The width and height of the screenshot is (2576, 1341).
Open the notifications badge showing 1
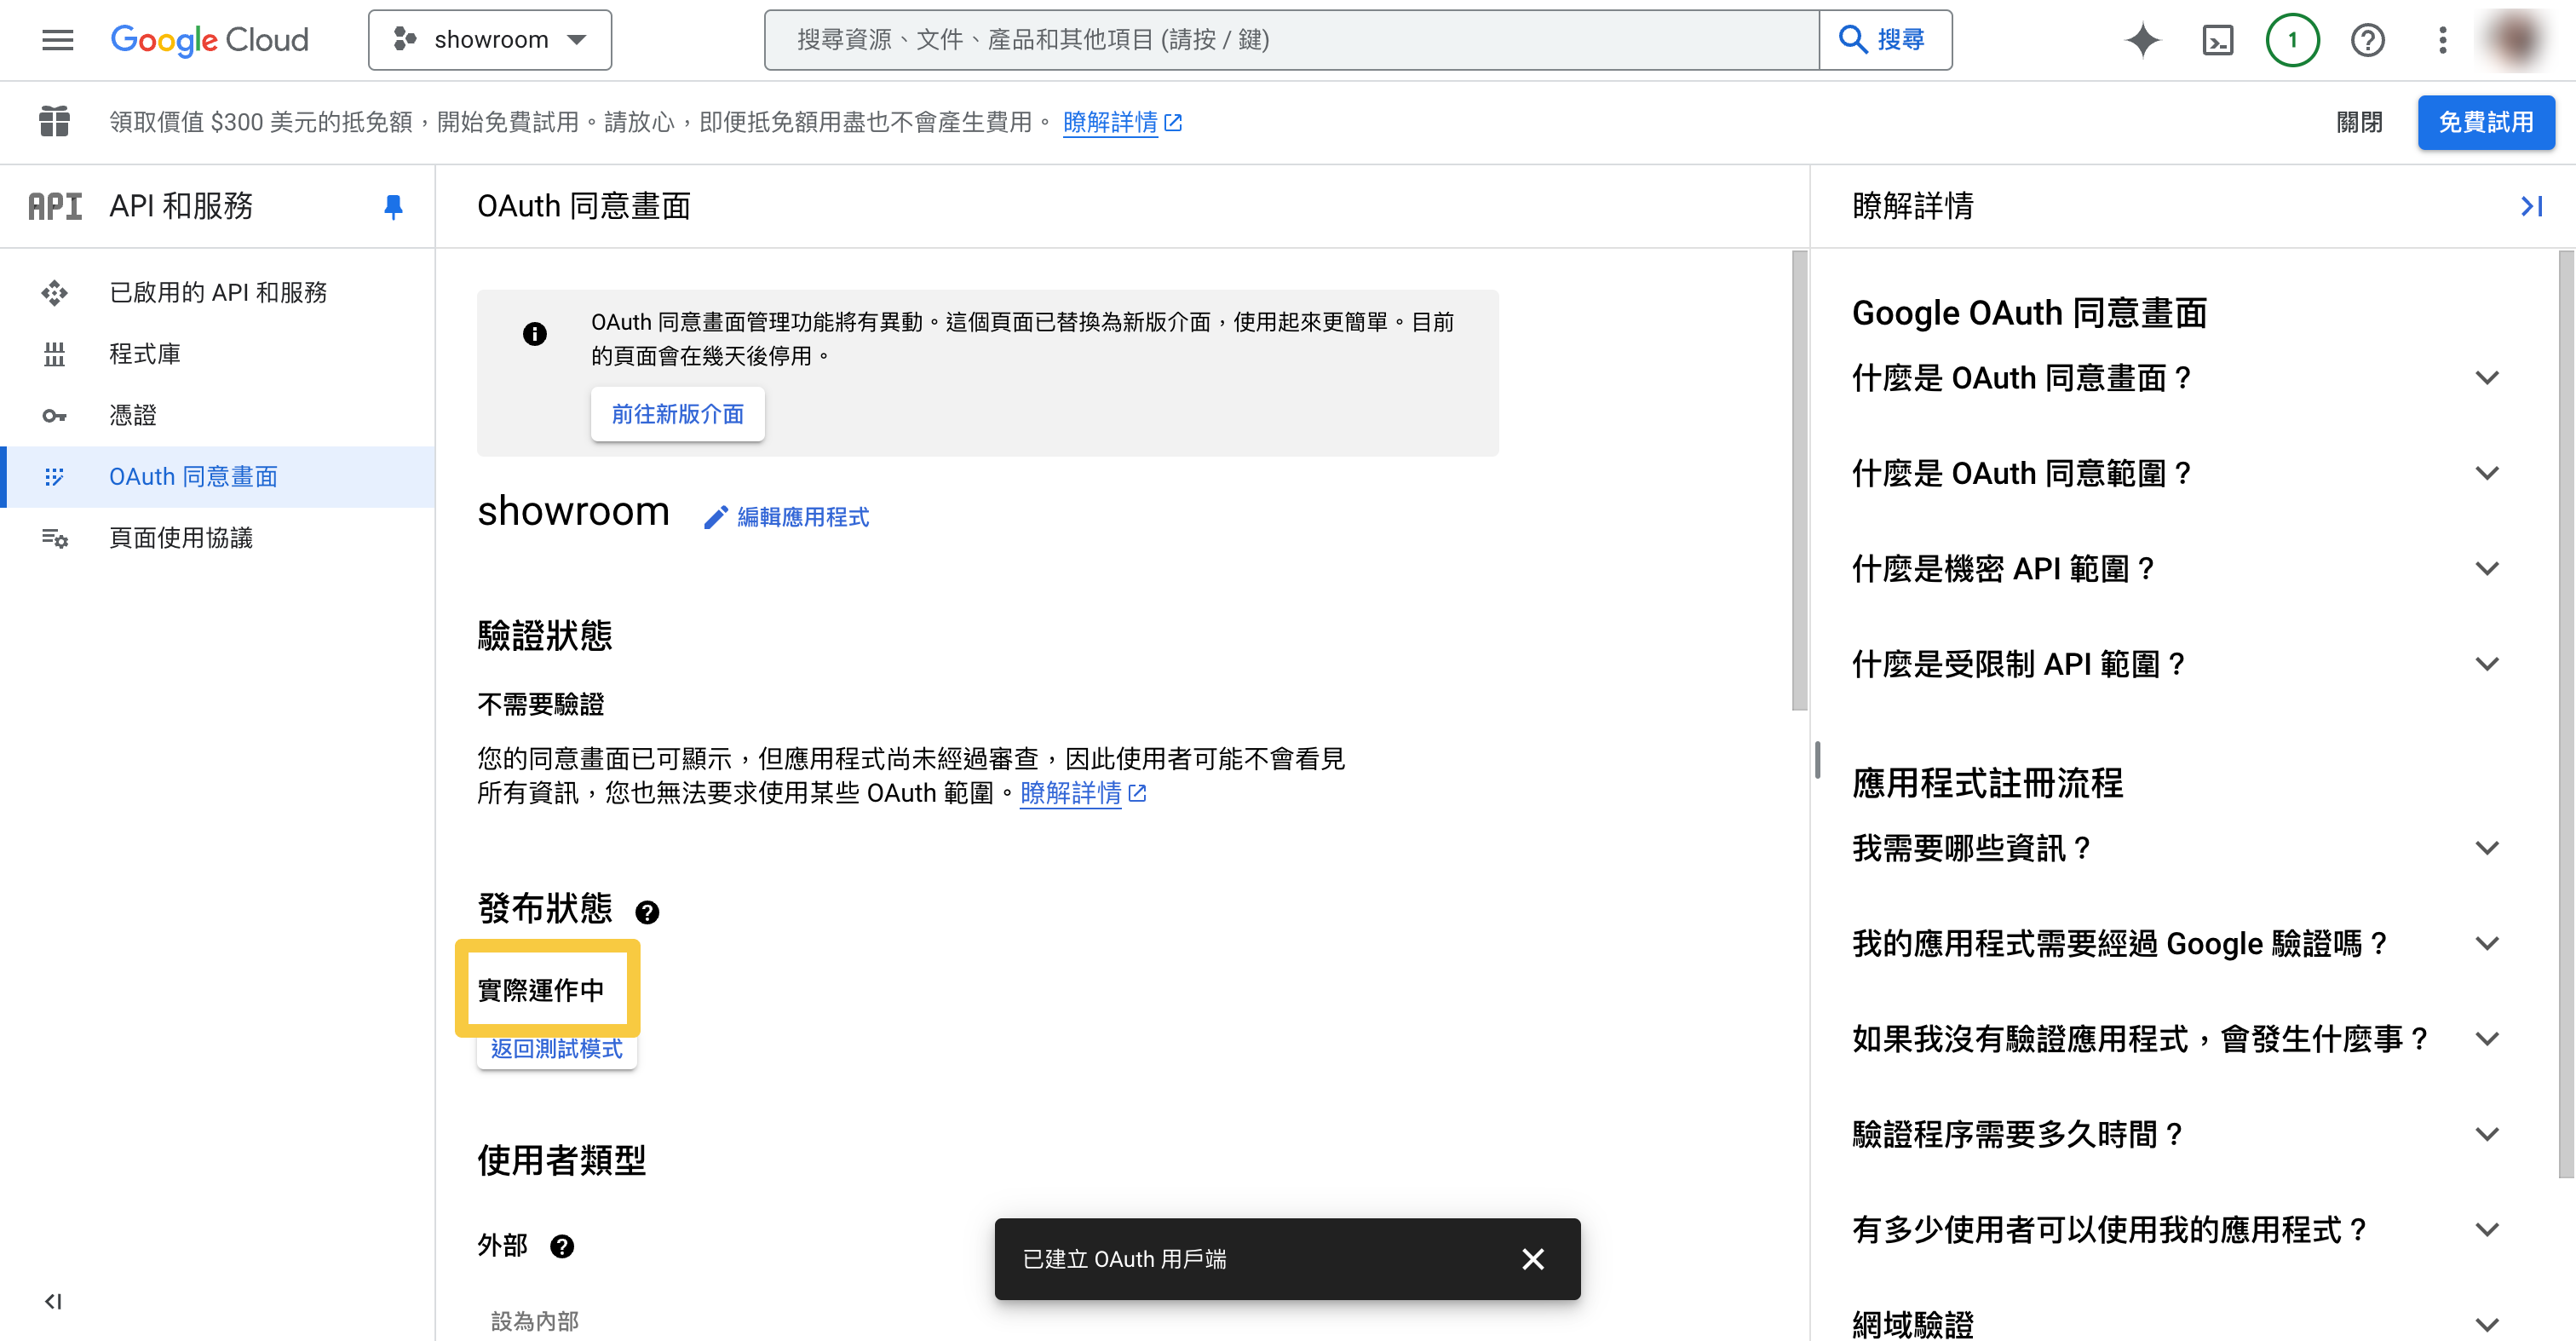click(2292, 40)
